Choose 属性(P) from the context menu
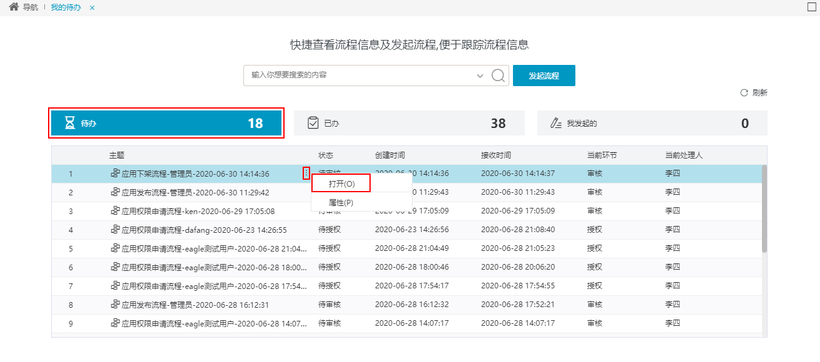This screenshot has width=820, height=362. [x=341, y=202]
